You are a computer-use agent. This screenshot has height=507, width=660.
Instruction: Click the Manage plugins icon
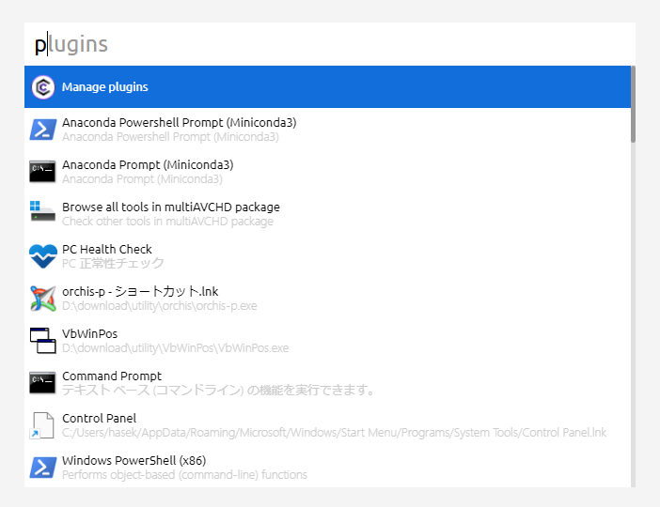click(x=43, y=87)
